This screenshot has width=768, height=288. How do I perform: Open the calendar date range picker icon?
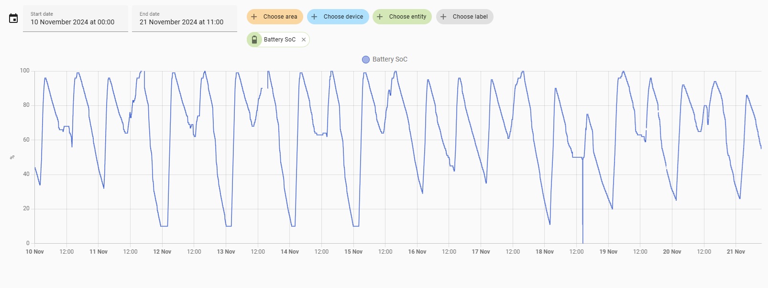13,19
